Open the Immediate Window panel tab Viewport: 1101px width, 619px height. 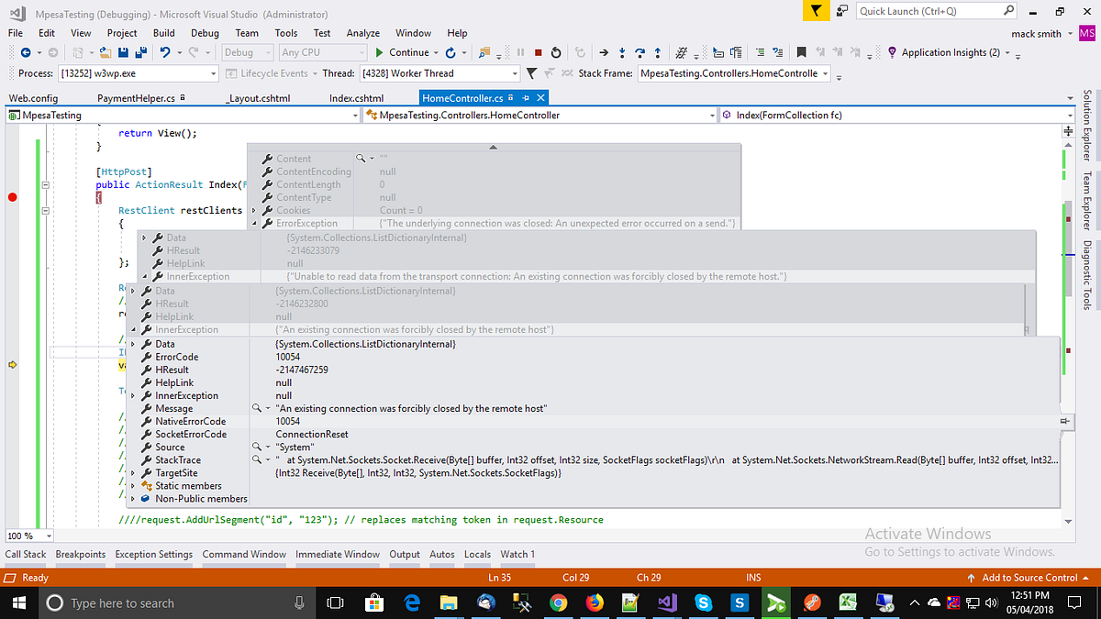337,554
